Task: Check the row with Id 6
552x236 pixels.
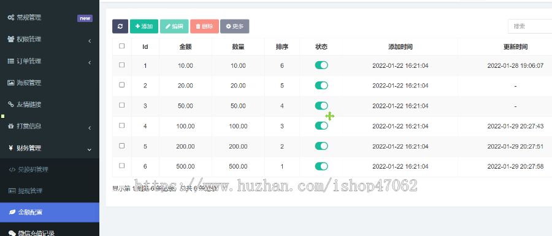Action: click(122, 166)
